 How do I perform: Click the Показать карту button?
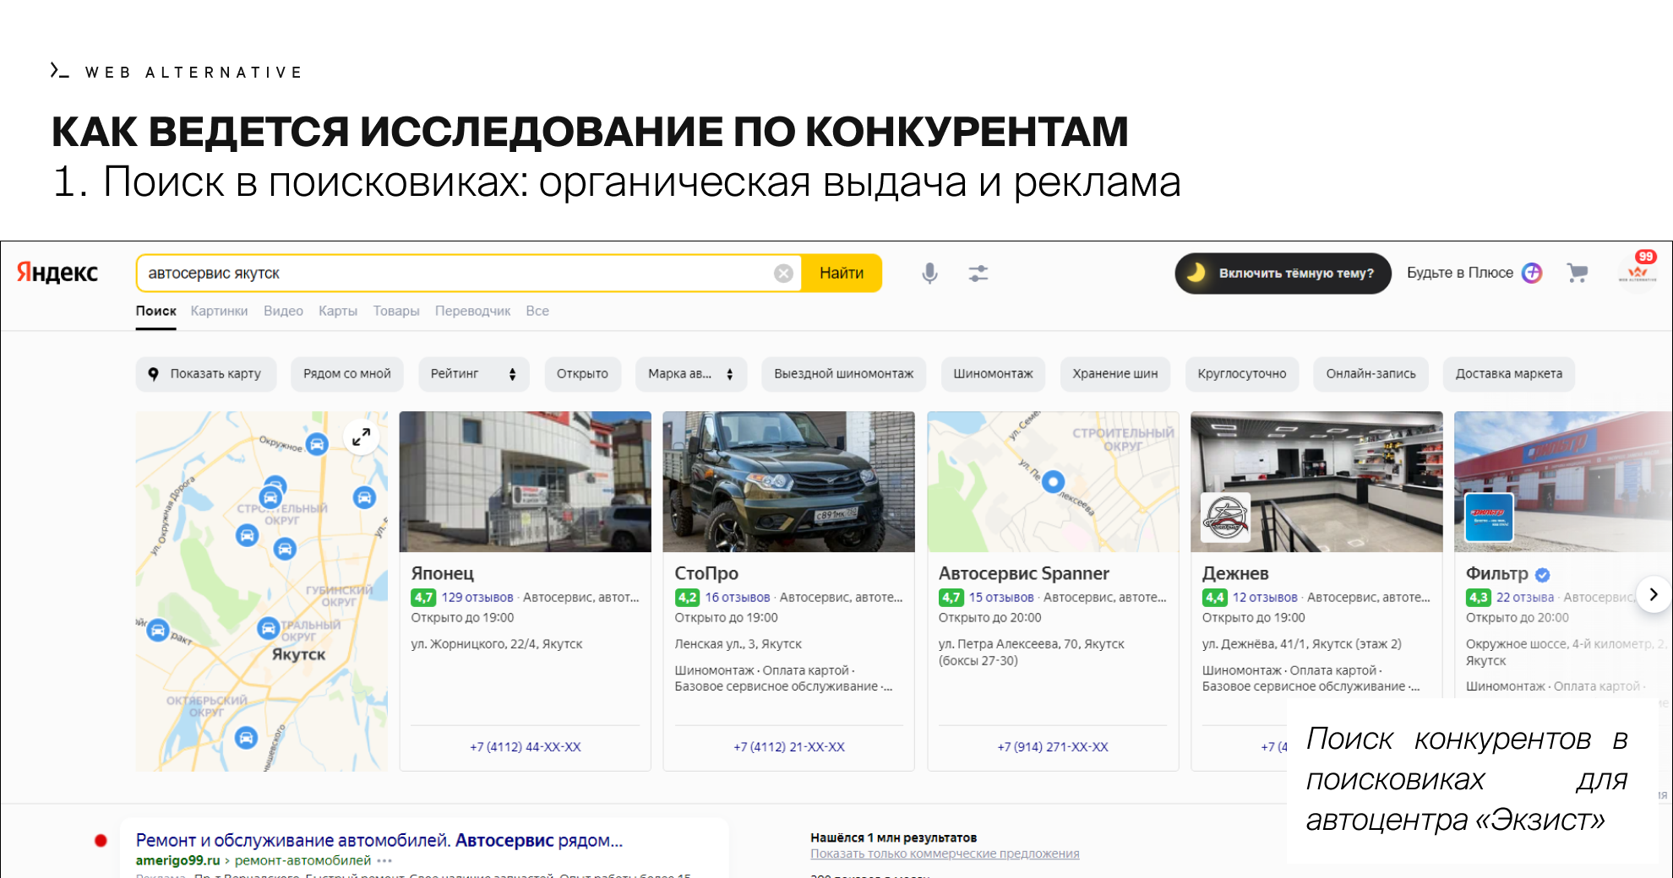pyautogui.click(x=206, y=374)
